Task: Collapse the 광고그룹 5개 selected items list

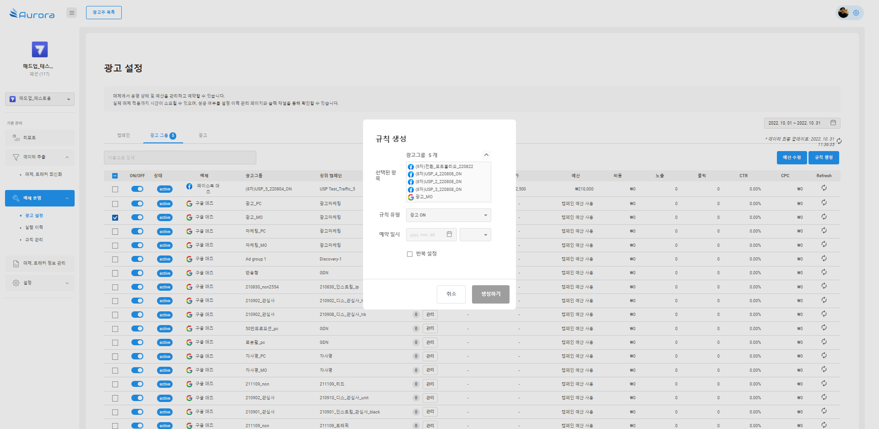Action: (x=486, y=155)
